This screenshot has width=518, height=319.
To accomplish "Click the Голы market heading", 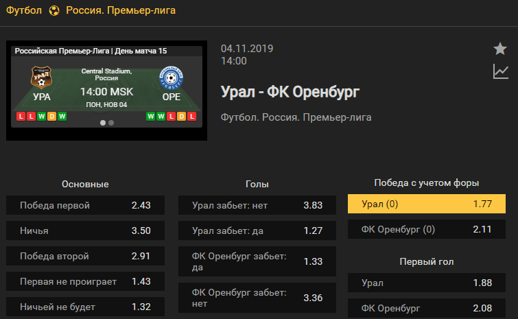I will tap(257, 184).
